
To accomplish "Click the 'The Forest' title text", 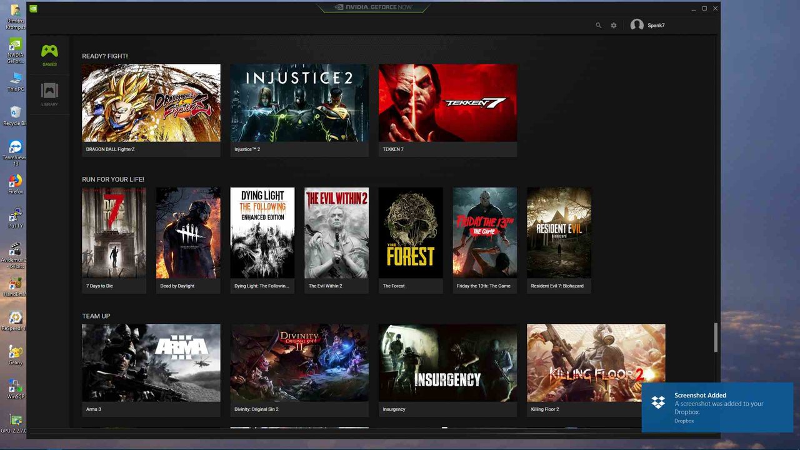I will click(394, 286).
